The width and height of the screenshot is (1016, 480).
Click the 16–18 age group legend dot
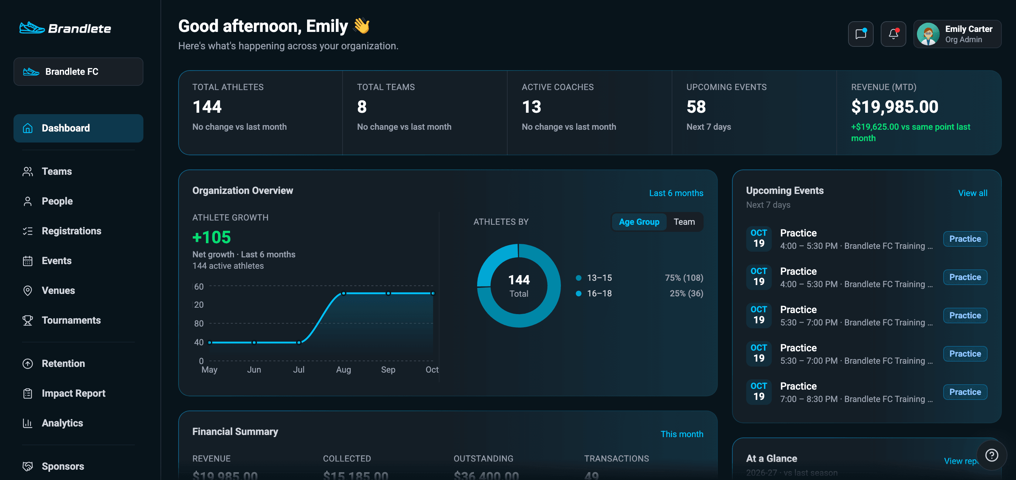[x=579, y=294]
